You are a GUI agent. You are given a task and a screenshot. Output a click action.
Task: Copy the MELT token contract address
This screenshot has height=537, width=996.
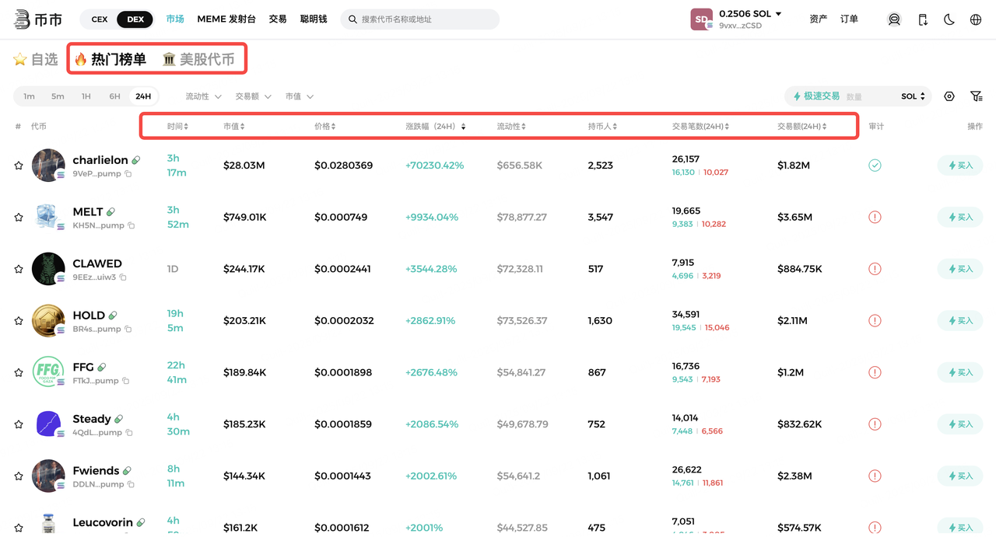click(132, 225)
